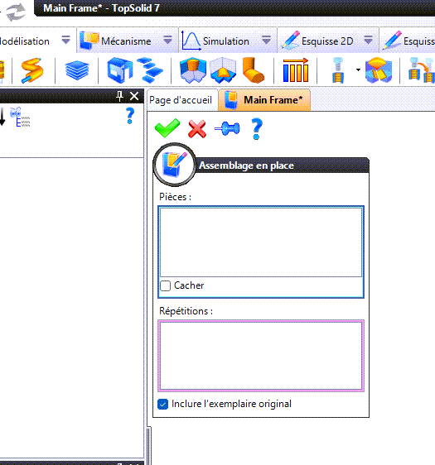The height and width of the screenshot is (465, 435).
Task: Click the black down arrow in left panel
Action: (2, 117)
